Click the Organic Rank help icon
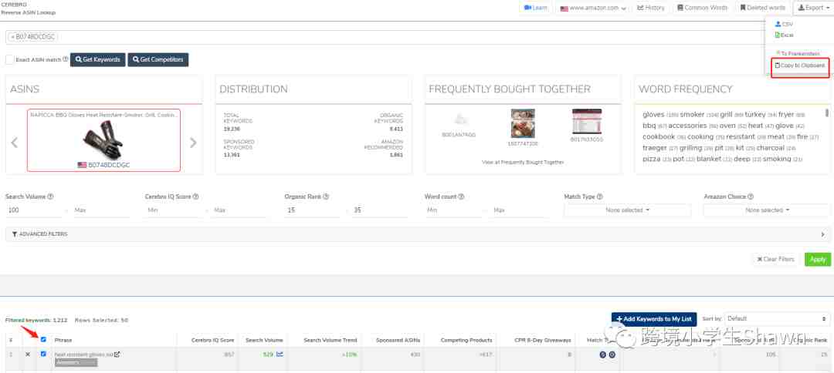The height and width of the screenshot is (373, 834). click(326, 197)
